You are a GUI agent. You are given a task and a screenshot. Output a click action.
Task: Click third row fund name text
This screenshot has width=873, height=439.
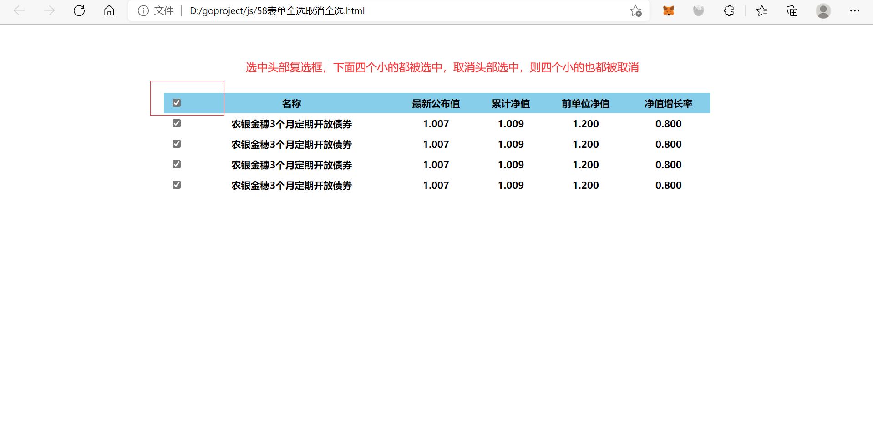(x=292, y=165)
